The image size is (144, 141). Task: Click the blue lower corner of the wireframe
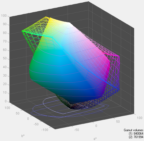(119, 89)
